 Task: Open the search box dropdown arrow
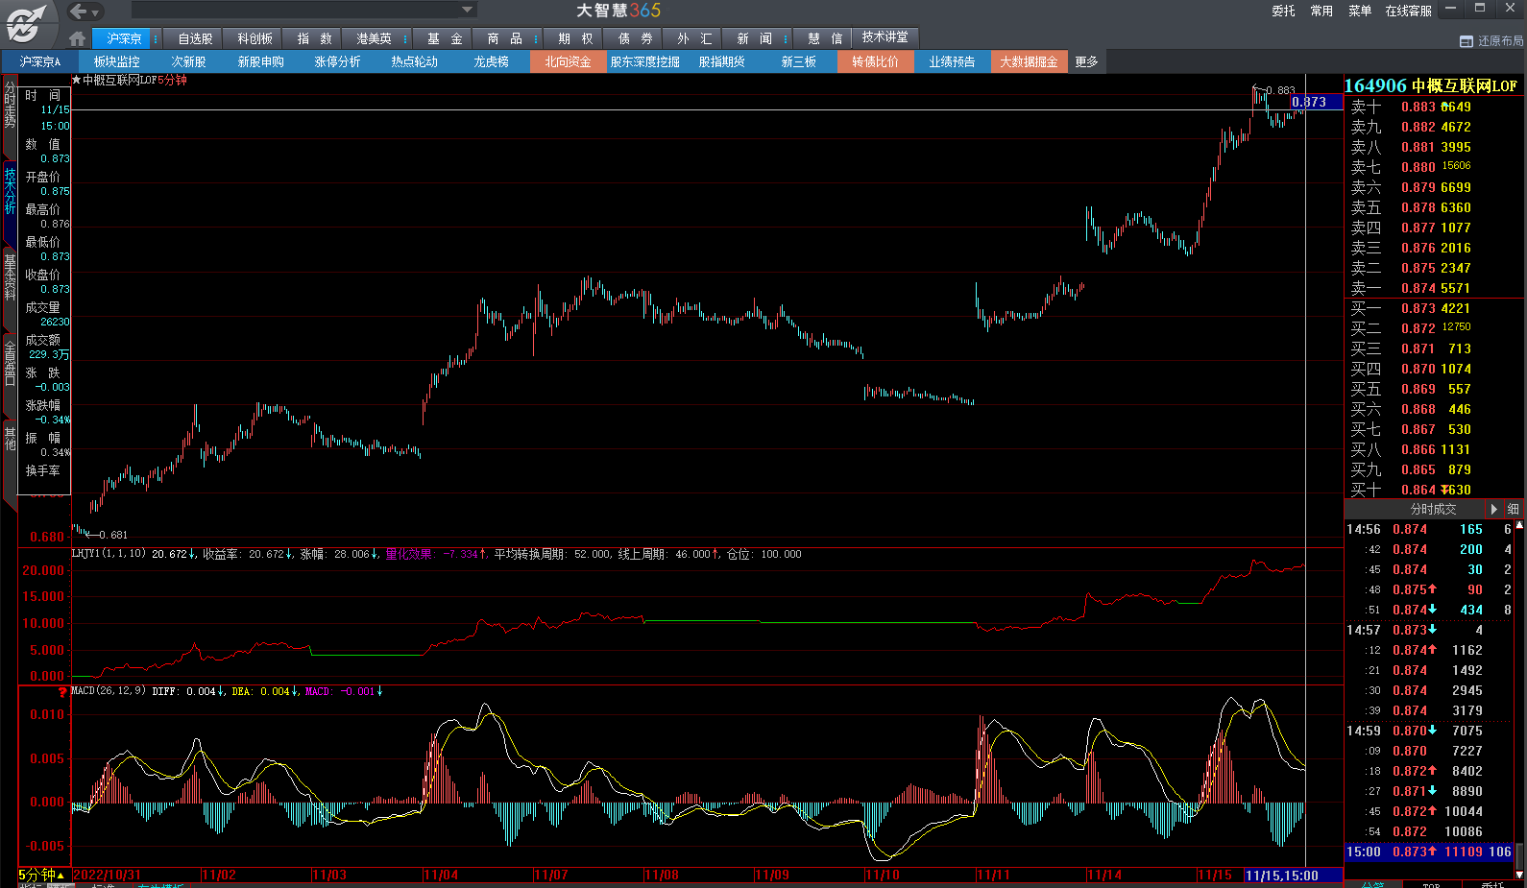point(468,11)
